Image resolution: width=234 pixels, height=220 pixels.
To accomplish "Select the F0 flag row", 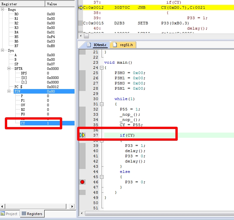I will click(x=47, y=114).
